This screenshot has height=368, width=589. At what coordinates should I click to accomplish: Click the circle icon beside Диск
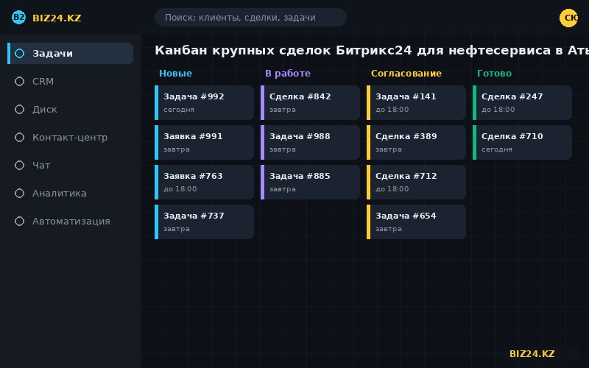20,109
